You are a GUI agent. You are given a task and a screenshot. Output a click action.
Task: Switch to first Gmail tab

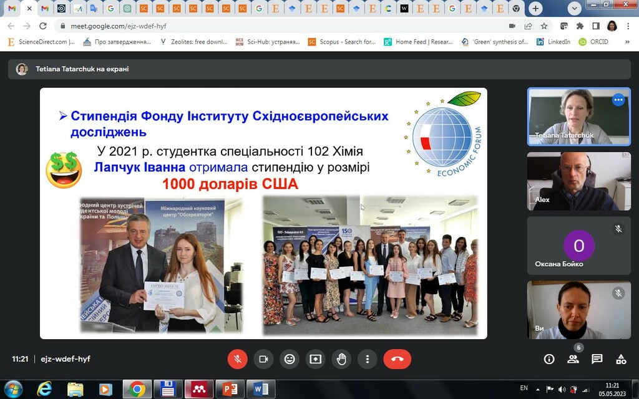click(12, 8)
